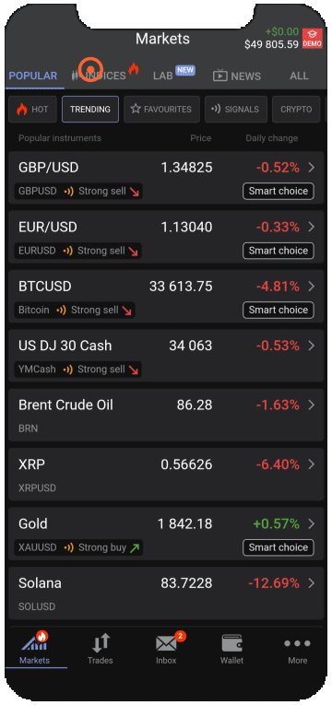Open the NEWS tab with TV icon
The image size is (332, 705).
pos(237,76)
